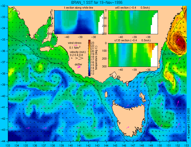Click the '-41' latitude label on the main left axis
Image resolution: width=191 pixels, height=147 pixels.
[3, 107]
